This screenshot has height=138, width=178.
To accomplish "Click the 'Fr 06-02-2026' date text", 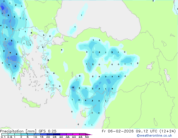I will pos(118,131).
